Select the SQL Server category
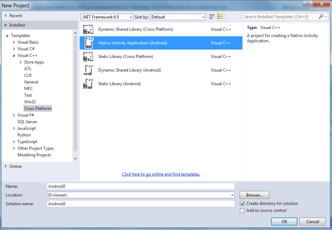Image resolution: width=332 pixels, height=230 pixels. 27,122
